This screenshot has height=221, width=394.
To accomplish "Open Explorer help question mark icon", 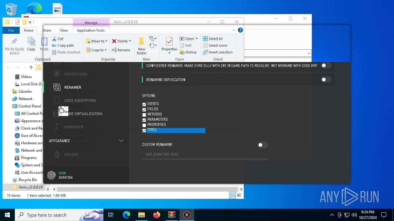I will point(240,30).
